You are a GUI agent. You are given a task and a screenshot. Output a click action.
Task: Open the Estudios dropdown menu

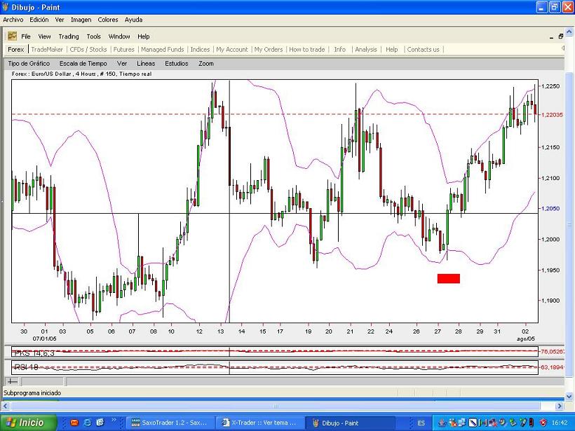(x=176, y=64)
